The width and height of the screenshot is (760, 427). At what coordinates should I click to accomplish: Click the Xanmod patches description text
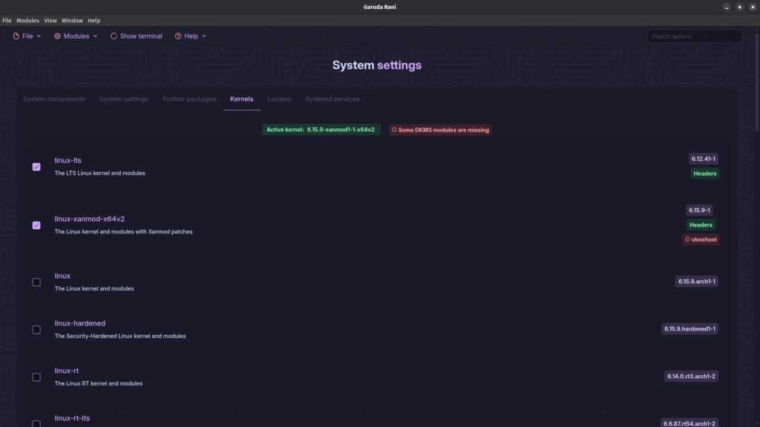click(124, 232)
